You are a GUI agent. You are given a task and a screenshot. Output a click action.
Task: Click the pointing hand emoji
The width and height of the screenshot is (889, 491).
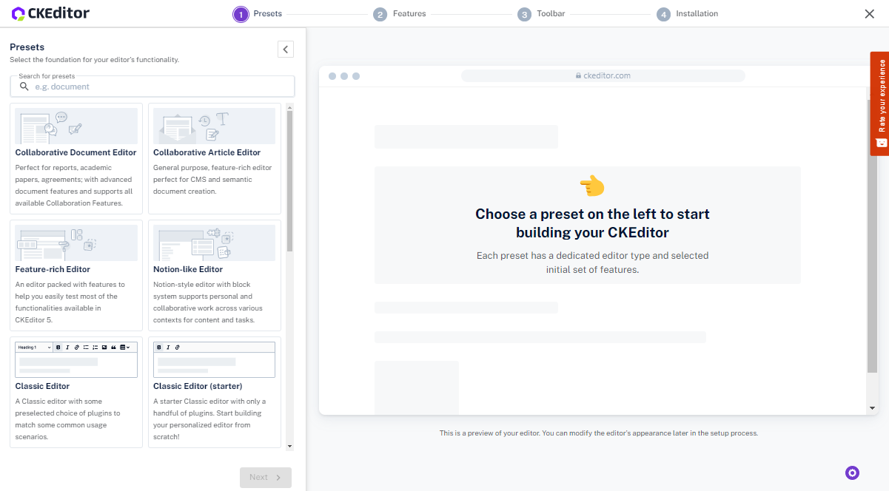591,186
